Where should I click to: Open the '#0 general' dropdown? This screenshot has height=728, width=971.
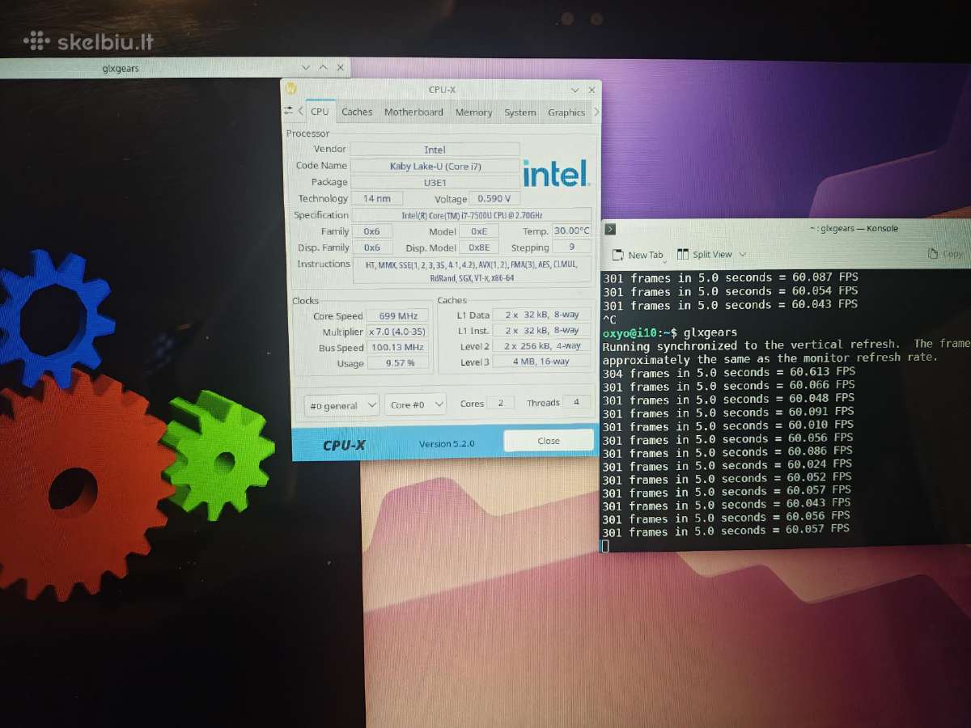tap(341, 405)
